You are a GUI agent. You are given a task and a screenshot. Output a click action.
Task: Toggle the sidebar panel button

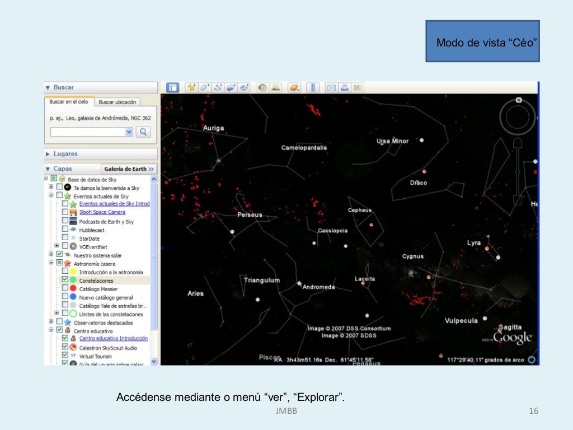pos(172,88)
